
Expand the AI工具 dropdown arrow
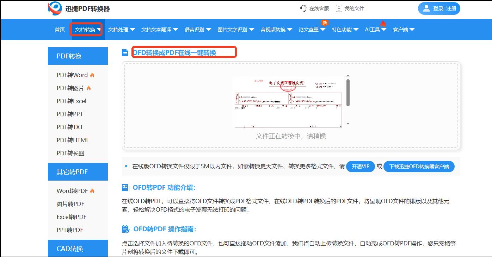pos(384,30)
